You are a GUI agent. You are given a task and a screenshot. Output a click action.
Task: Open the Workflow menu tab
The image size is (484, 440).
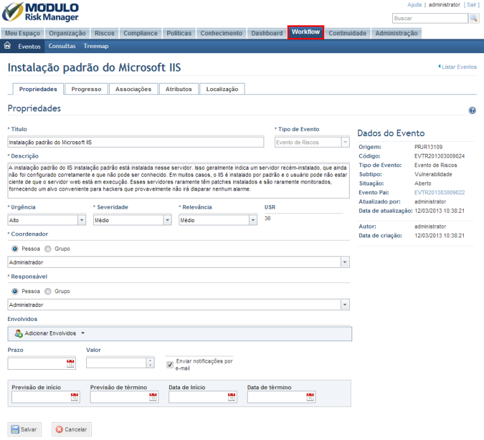305,32
